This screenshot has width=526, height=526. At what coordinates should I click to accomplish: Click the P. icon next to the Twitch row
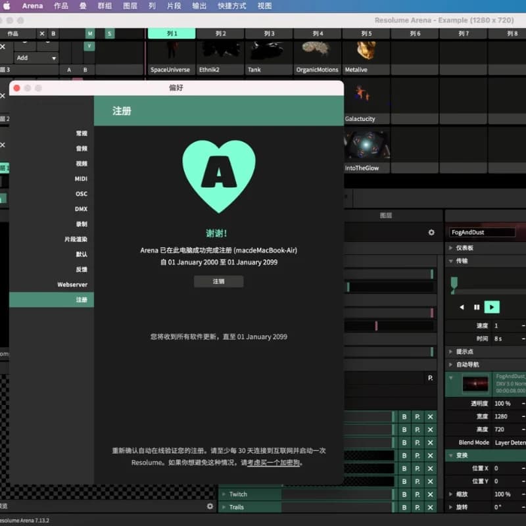(418, 495)
